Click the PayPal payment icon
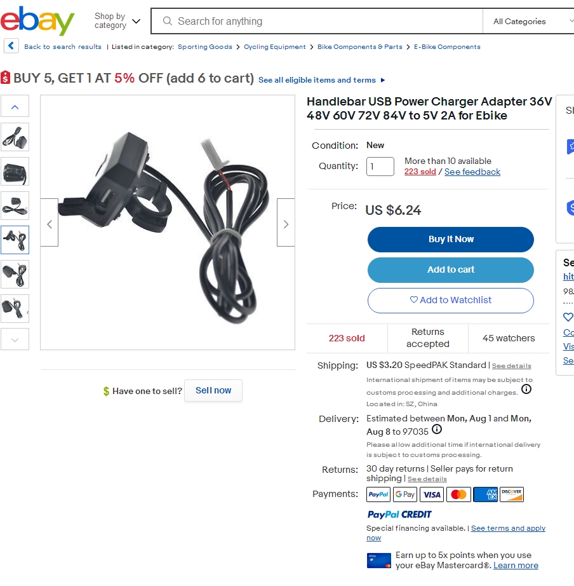 point(378,494)
